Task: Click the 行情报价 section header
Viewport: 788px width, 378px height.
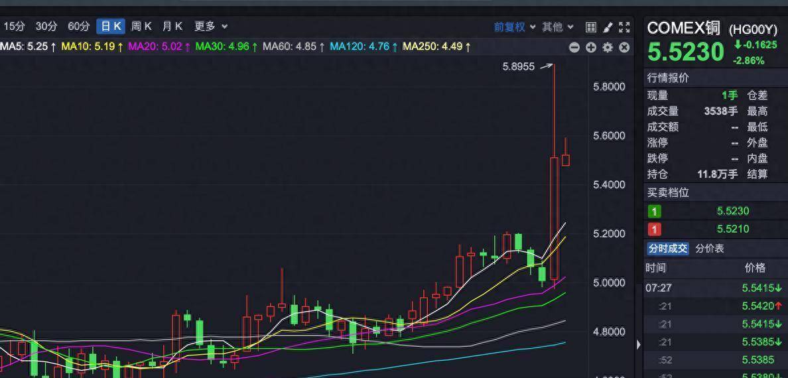Action: [668, 78]
